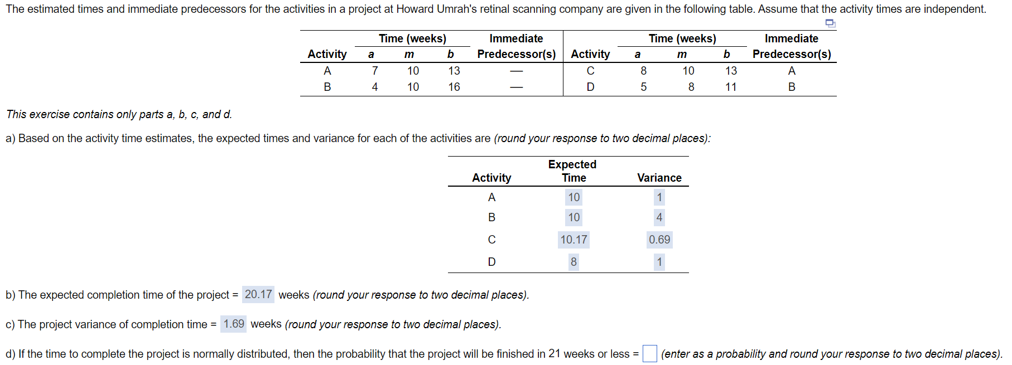Click the left 'Immediate Predecessor(s)' header
This screenshot has height=365, width=1012.
(x=517, y=46)
